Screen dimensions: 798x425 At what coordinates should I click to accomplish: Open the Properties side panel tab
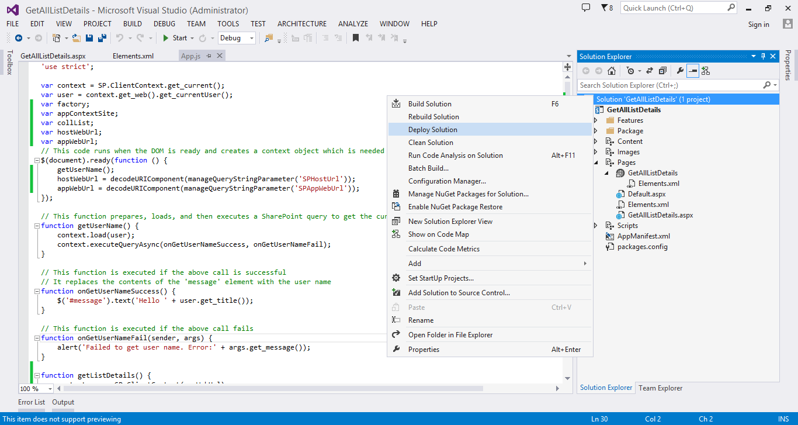pos(787,65)
